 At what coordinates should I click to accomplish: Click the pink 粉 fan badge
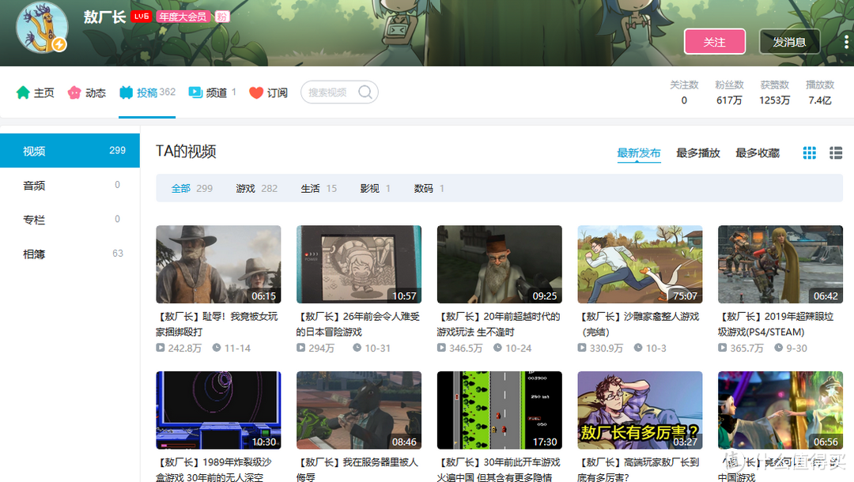[x=221, y=17]
